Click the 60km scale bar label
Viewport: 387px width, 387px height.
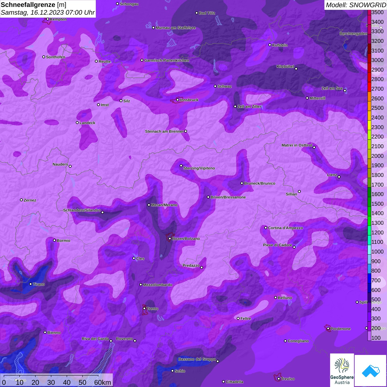point(103,382)
